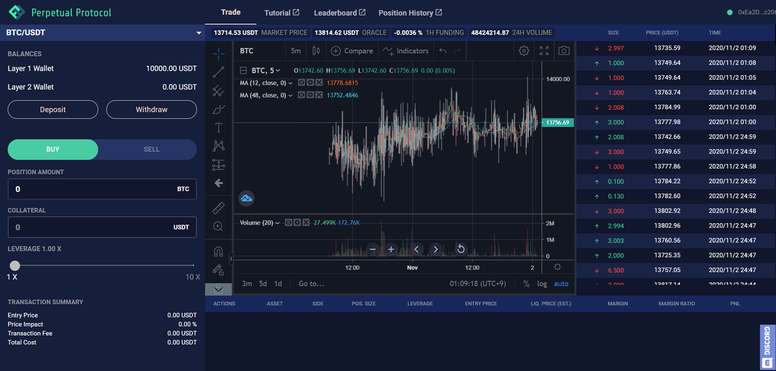Expand MA (12, close, 0) options
Viewport: 776px width, 371px height.
(x=290, y=82)
